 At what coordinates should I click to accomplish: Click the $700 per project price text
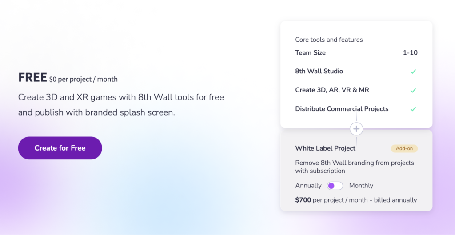[x=356, y=200]
